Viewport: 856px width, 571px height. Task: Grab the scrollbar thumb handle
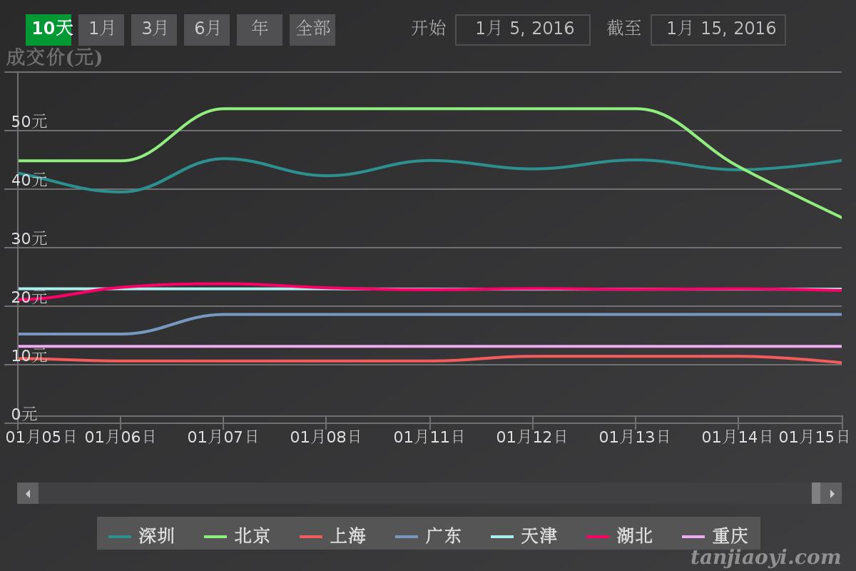click(x=816, y=493)
